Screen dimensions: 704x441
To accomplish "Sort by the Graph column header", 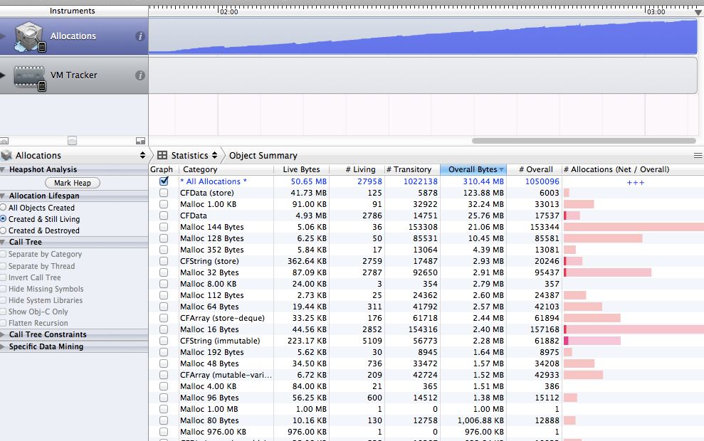I will [164, 169].
